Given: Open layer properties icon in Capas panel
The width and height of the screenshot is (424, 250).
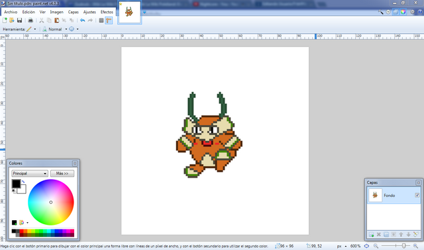Looking at the screenshot, I should (416, 235).
